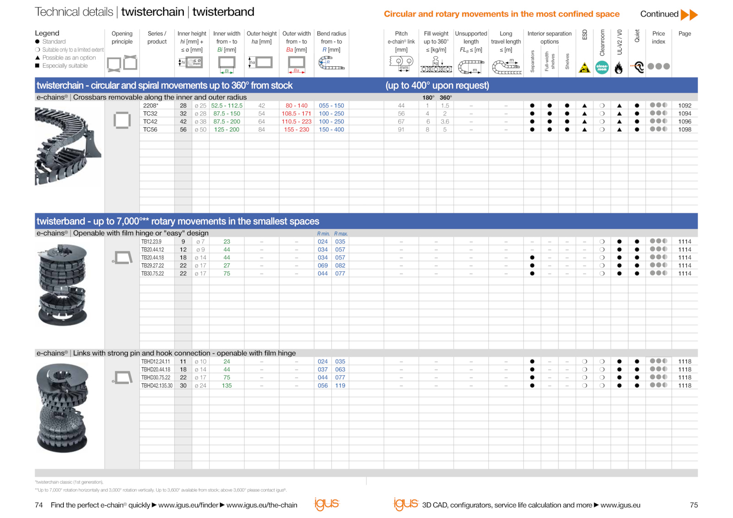733x518 pixels.
Task: Select series TBHD42.135.30
Action: [157, 386]
